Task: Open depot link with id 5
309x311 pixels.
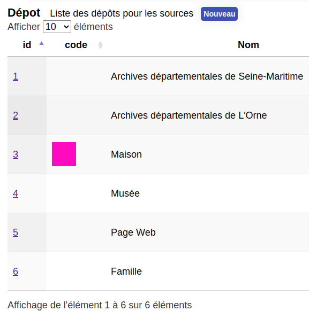Action: pos(16,232)
